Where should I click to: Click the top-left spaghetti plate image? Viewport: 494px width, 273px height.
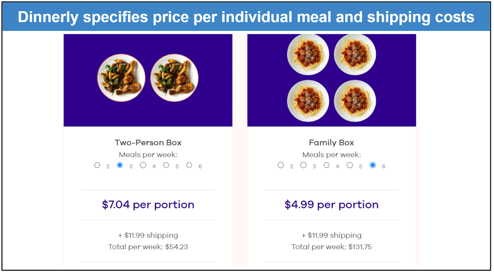click(x=308, y=55)
